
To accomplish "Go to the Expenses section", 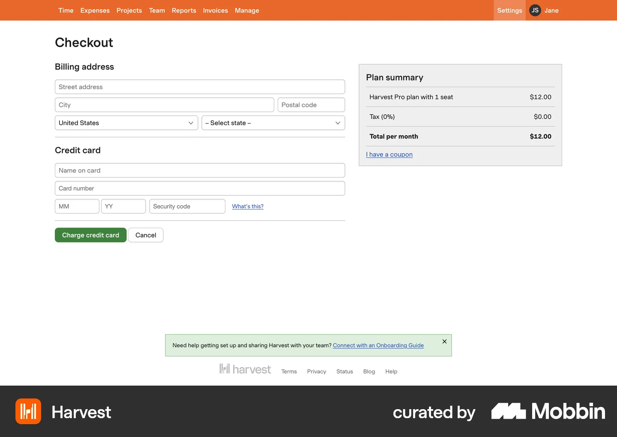I will pos(95,10).
